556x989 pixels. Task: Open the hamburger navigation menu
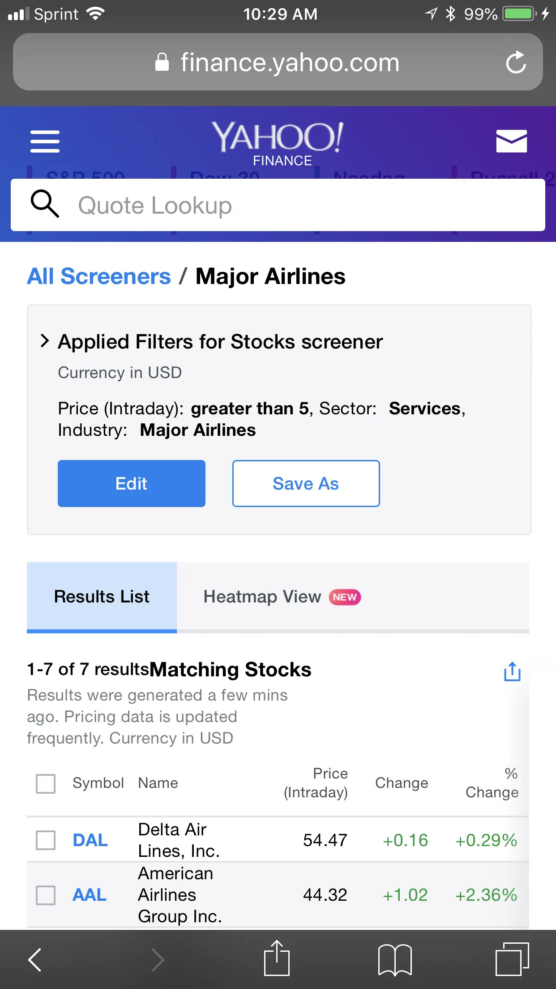(x=45, y=142)
